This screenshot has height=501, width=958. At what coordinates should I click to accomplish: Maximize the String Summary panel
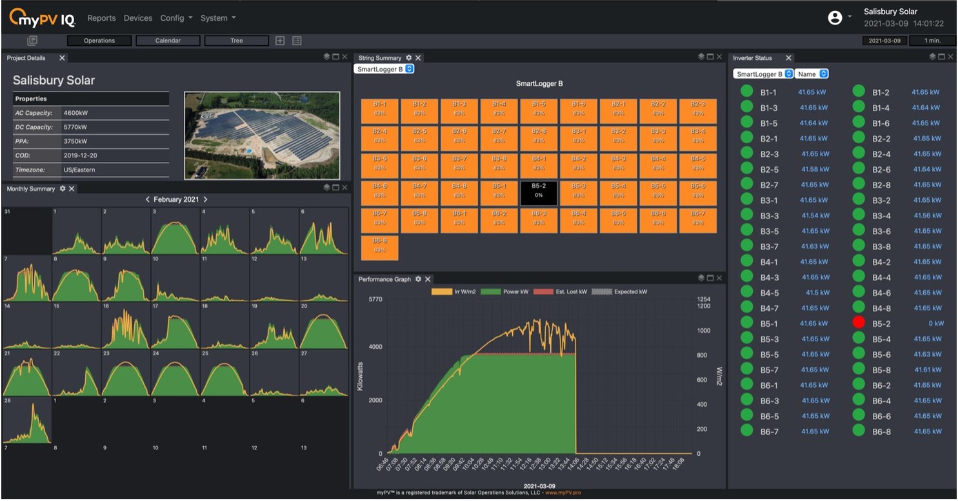[710, 57]
